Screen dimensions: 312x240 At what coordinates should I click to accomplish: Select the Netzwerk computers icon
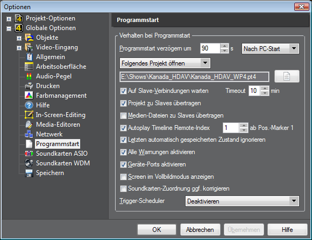(x=29, y=134)
